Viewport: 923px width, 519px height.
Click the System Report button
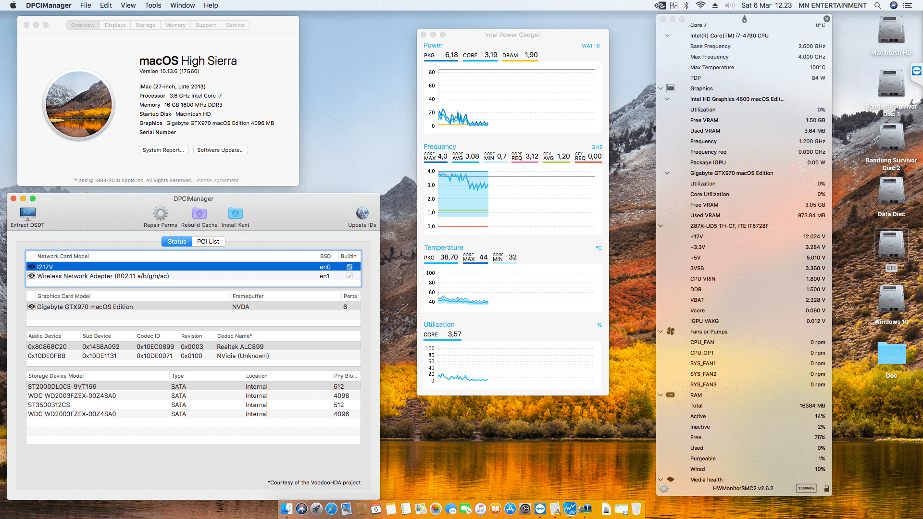coord(163,150)
